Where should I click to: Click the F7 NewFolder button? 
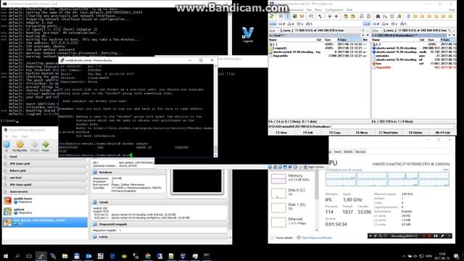[389, 133]
